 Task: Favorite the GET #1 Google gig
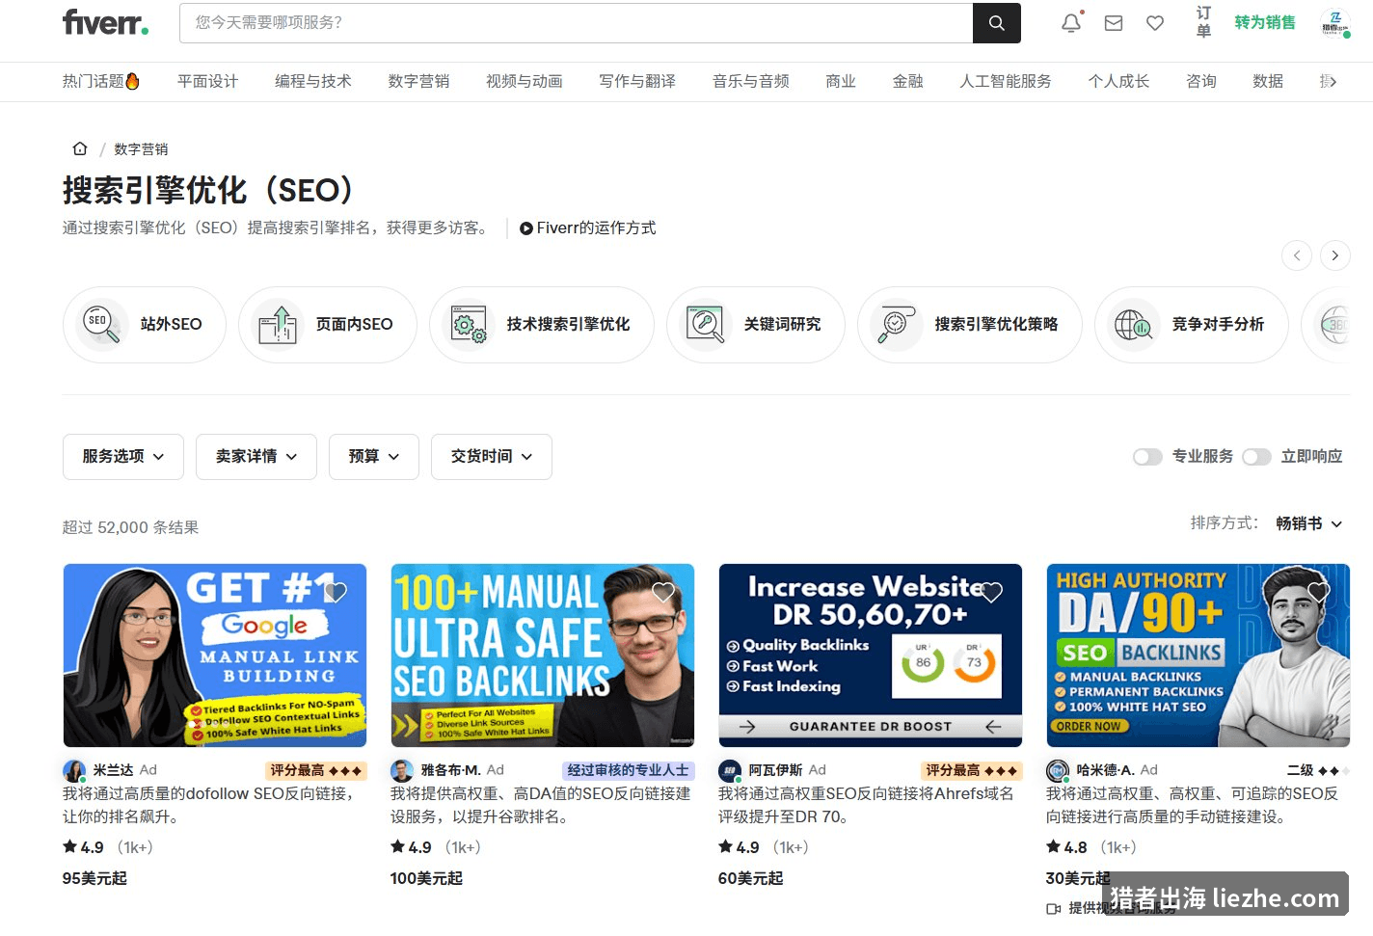[x=336, y=592]
